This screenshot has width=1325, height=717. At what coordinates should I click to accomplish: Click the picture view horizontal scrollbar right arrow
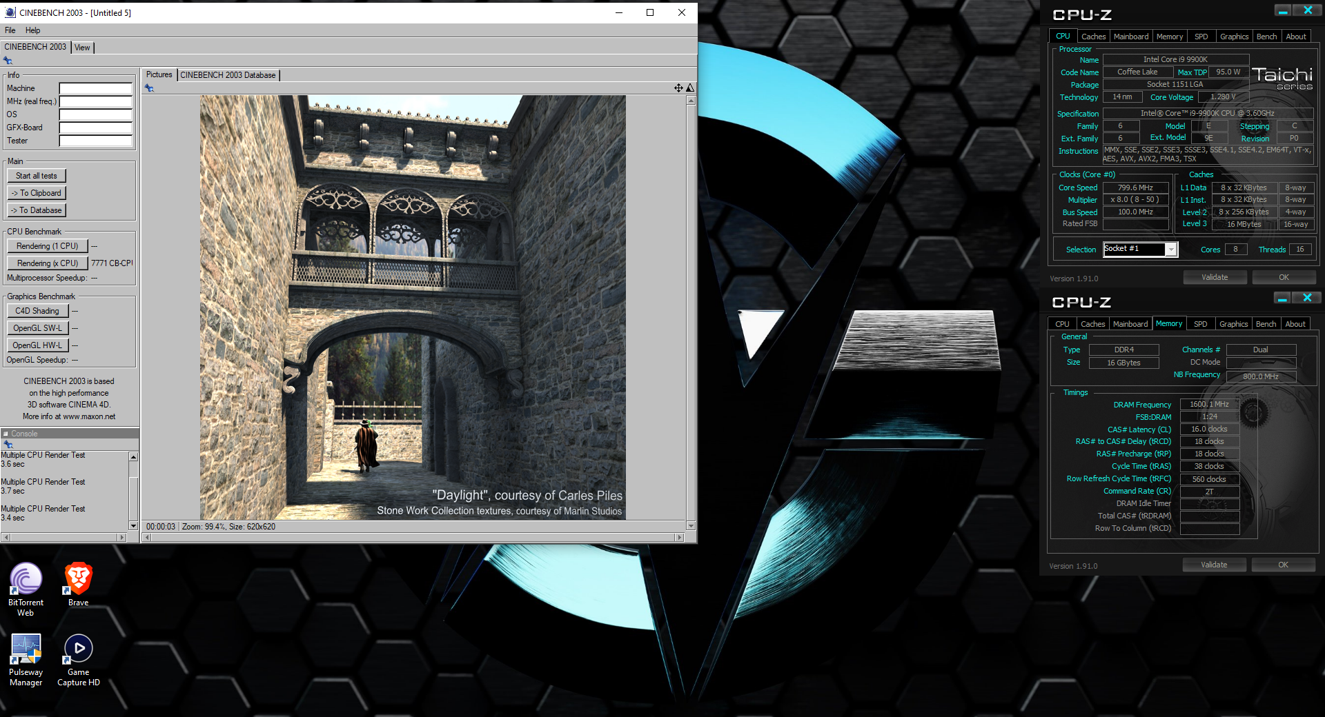[x=679, y=537]
